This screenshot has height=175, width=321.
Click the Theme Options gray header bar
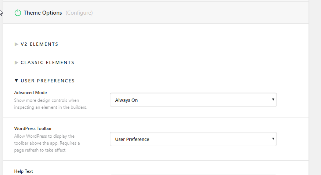(x=156, y=13)
